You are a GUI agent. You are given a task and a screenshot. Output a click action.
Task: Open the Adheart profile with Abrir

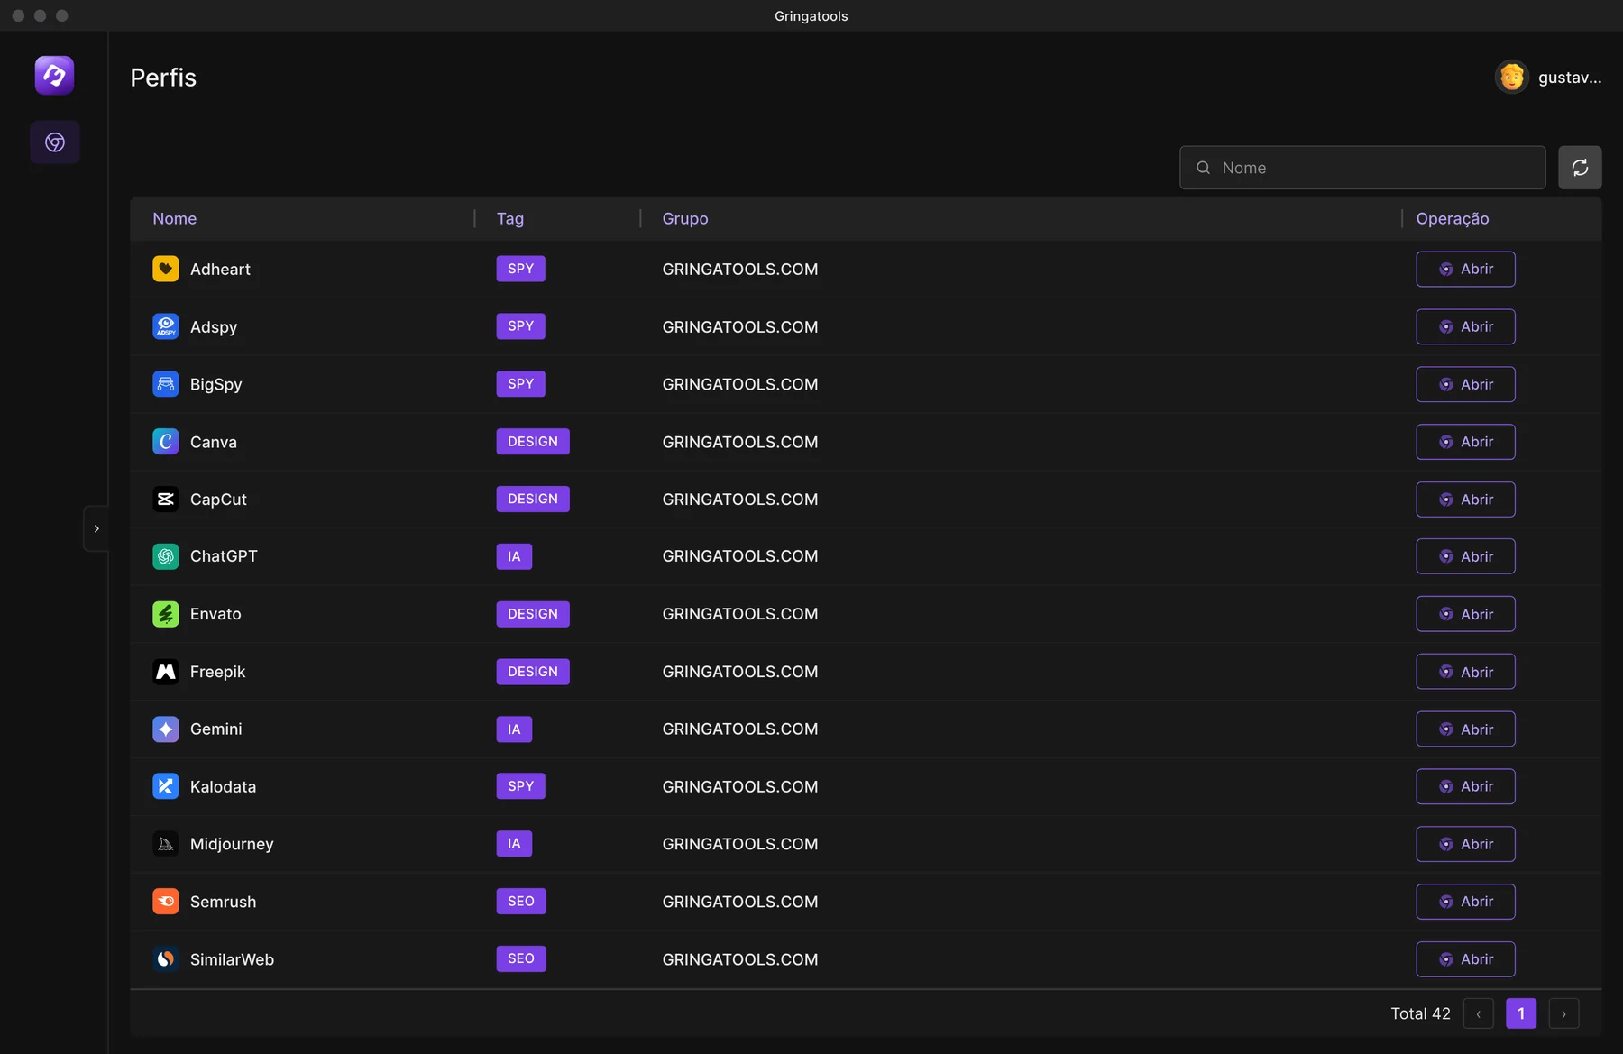(1465, 269)
